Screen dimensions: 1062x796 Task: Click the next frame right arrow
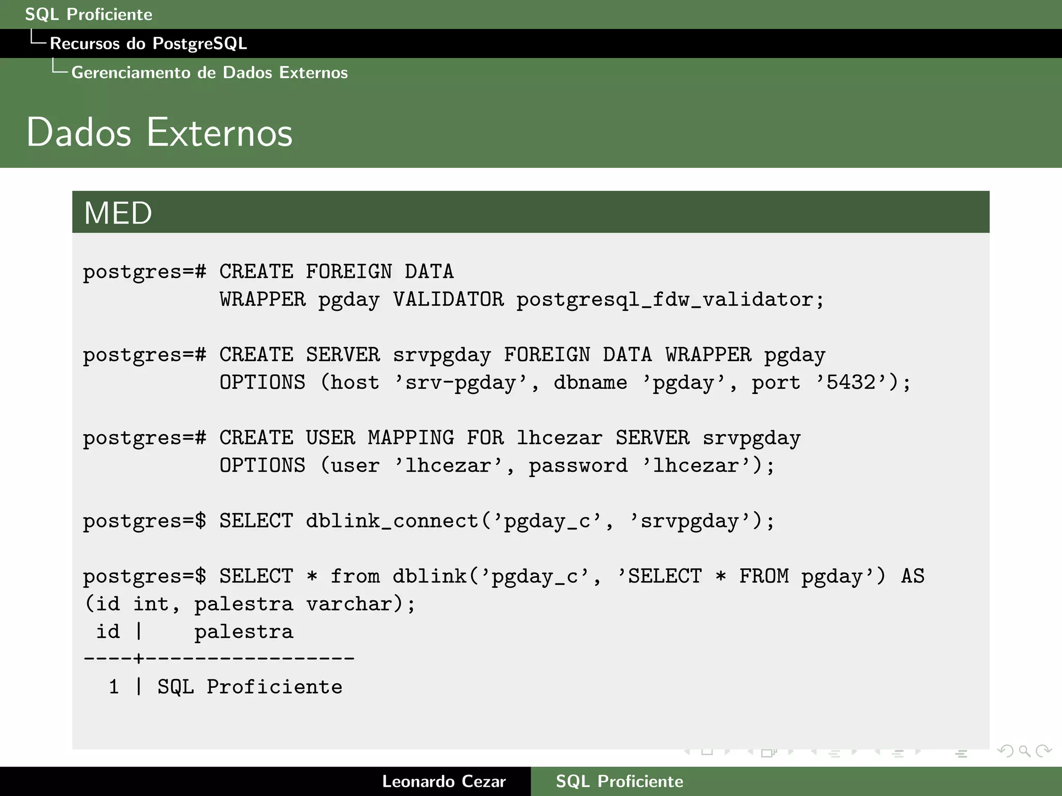791,752
